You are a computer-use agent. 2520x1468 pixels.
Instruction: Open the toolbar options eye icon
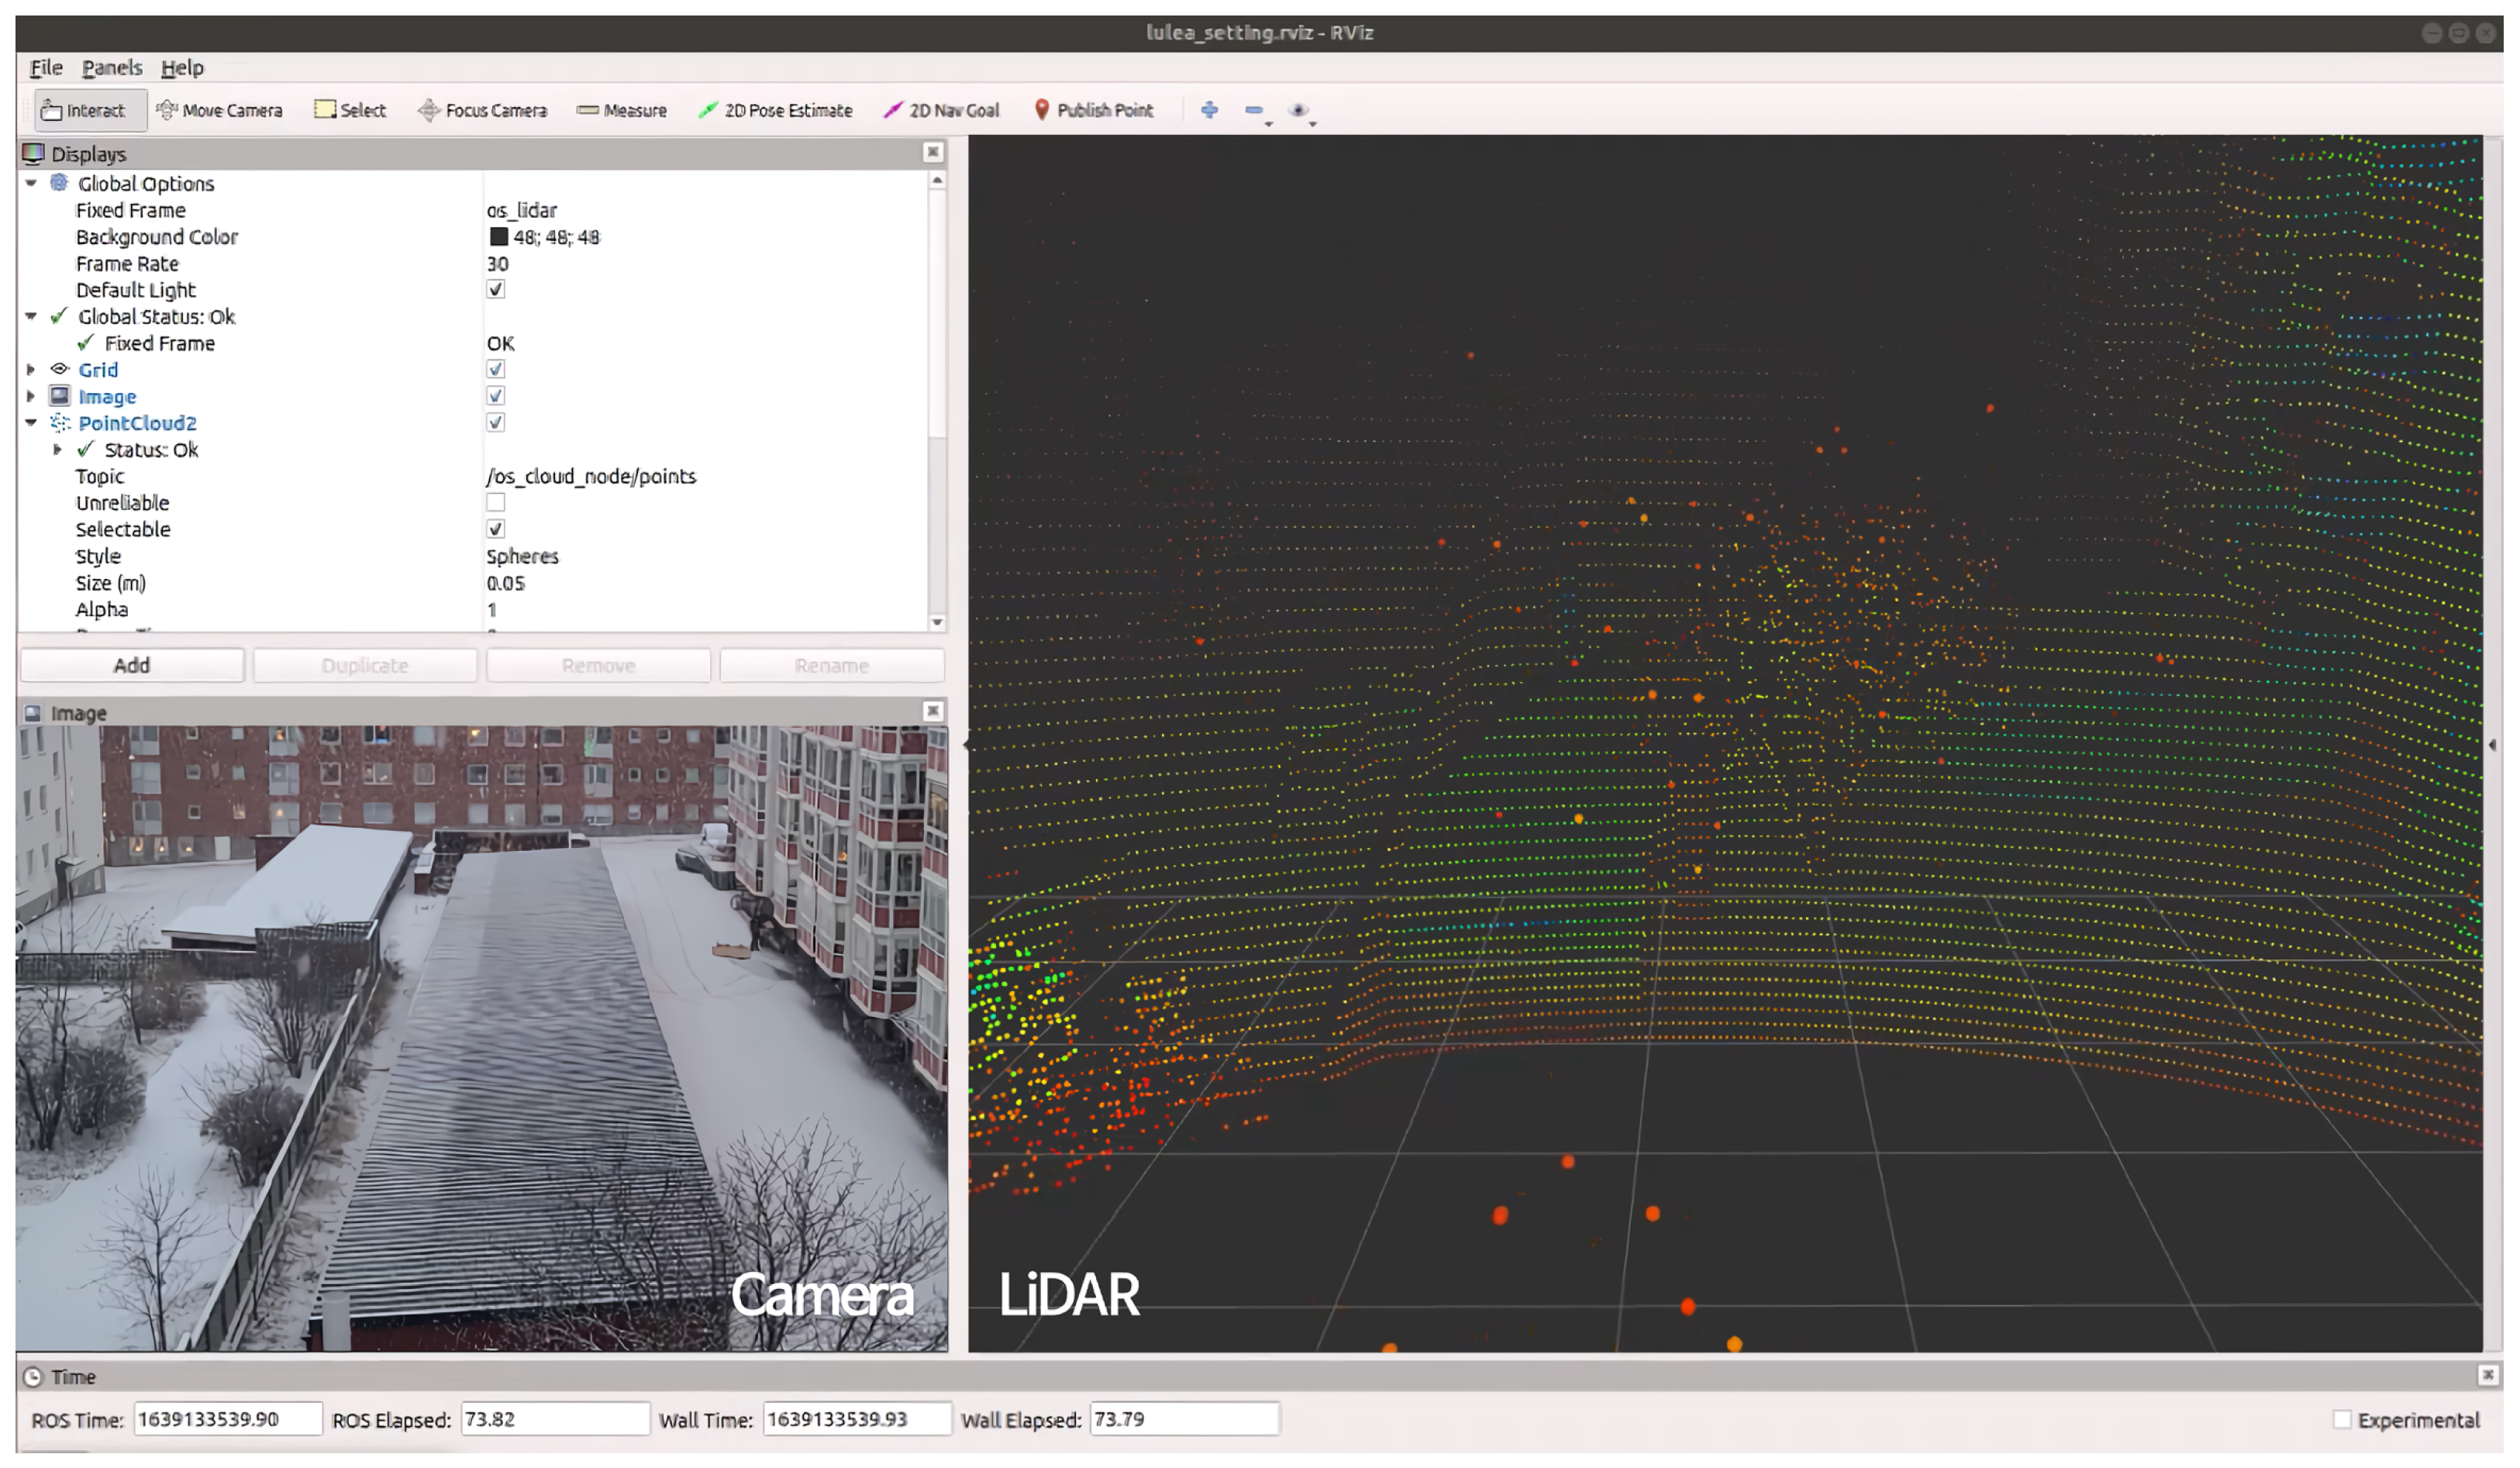(1299, 110)
